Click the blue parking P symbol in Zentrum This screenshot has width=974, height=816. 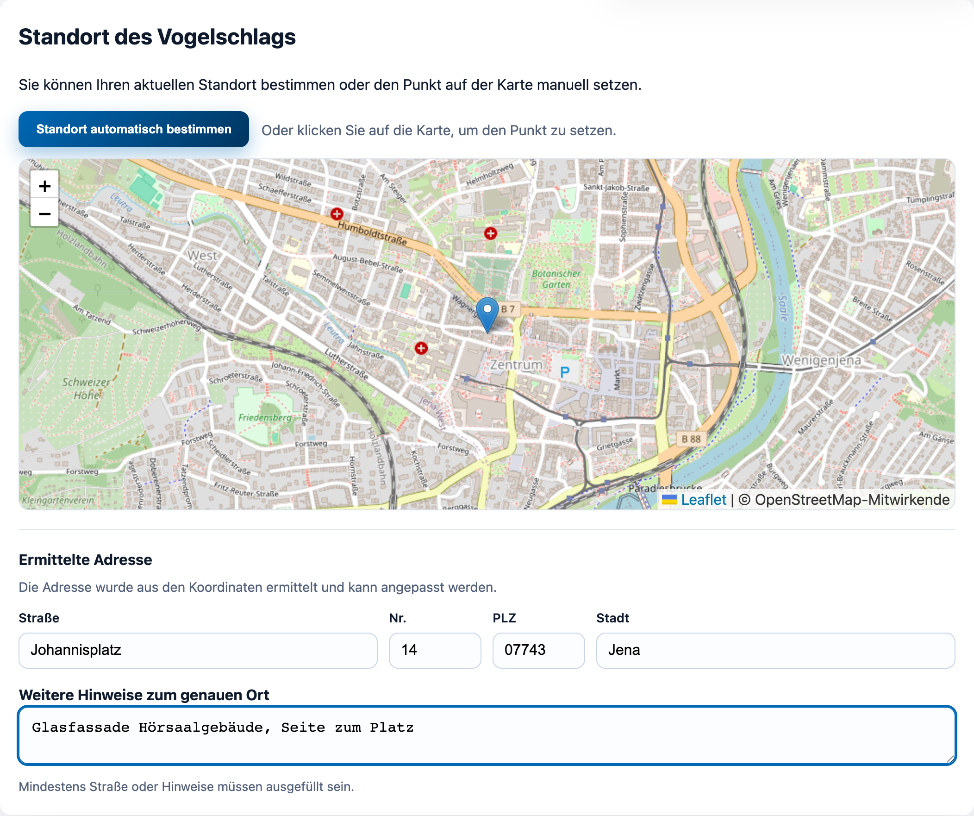(x=564, y=371)
